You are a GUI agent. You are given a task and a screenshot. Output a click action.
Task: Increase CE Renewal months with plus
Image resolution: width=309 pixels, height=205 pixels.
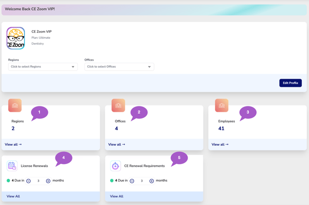click(x=152, y=181)
